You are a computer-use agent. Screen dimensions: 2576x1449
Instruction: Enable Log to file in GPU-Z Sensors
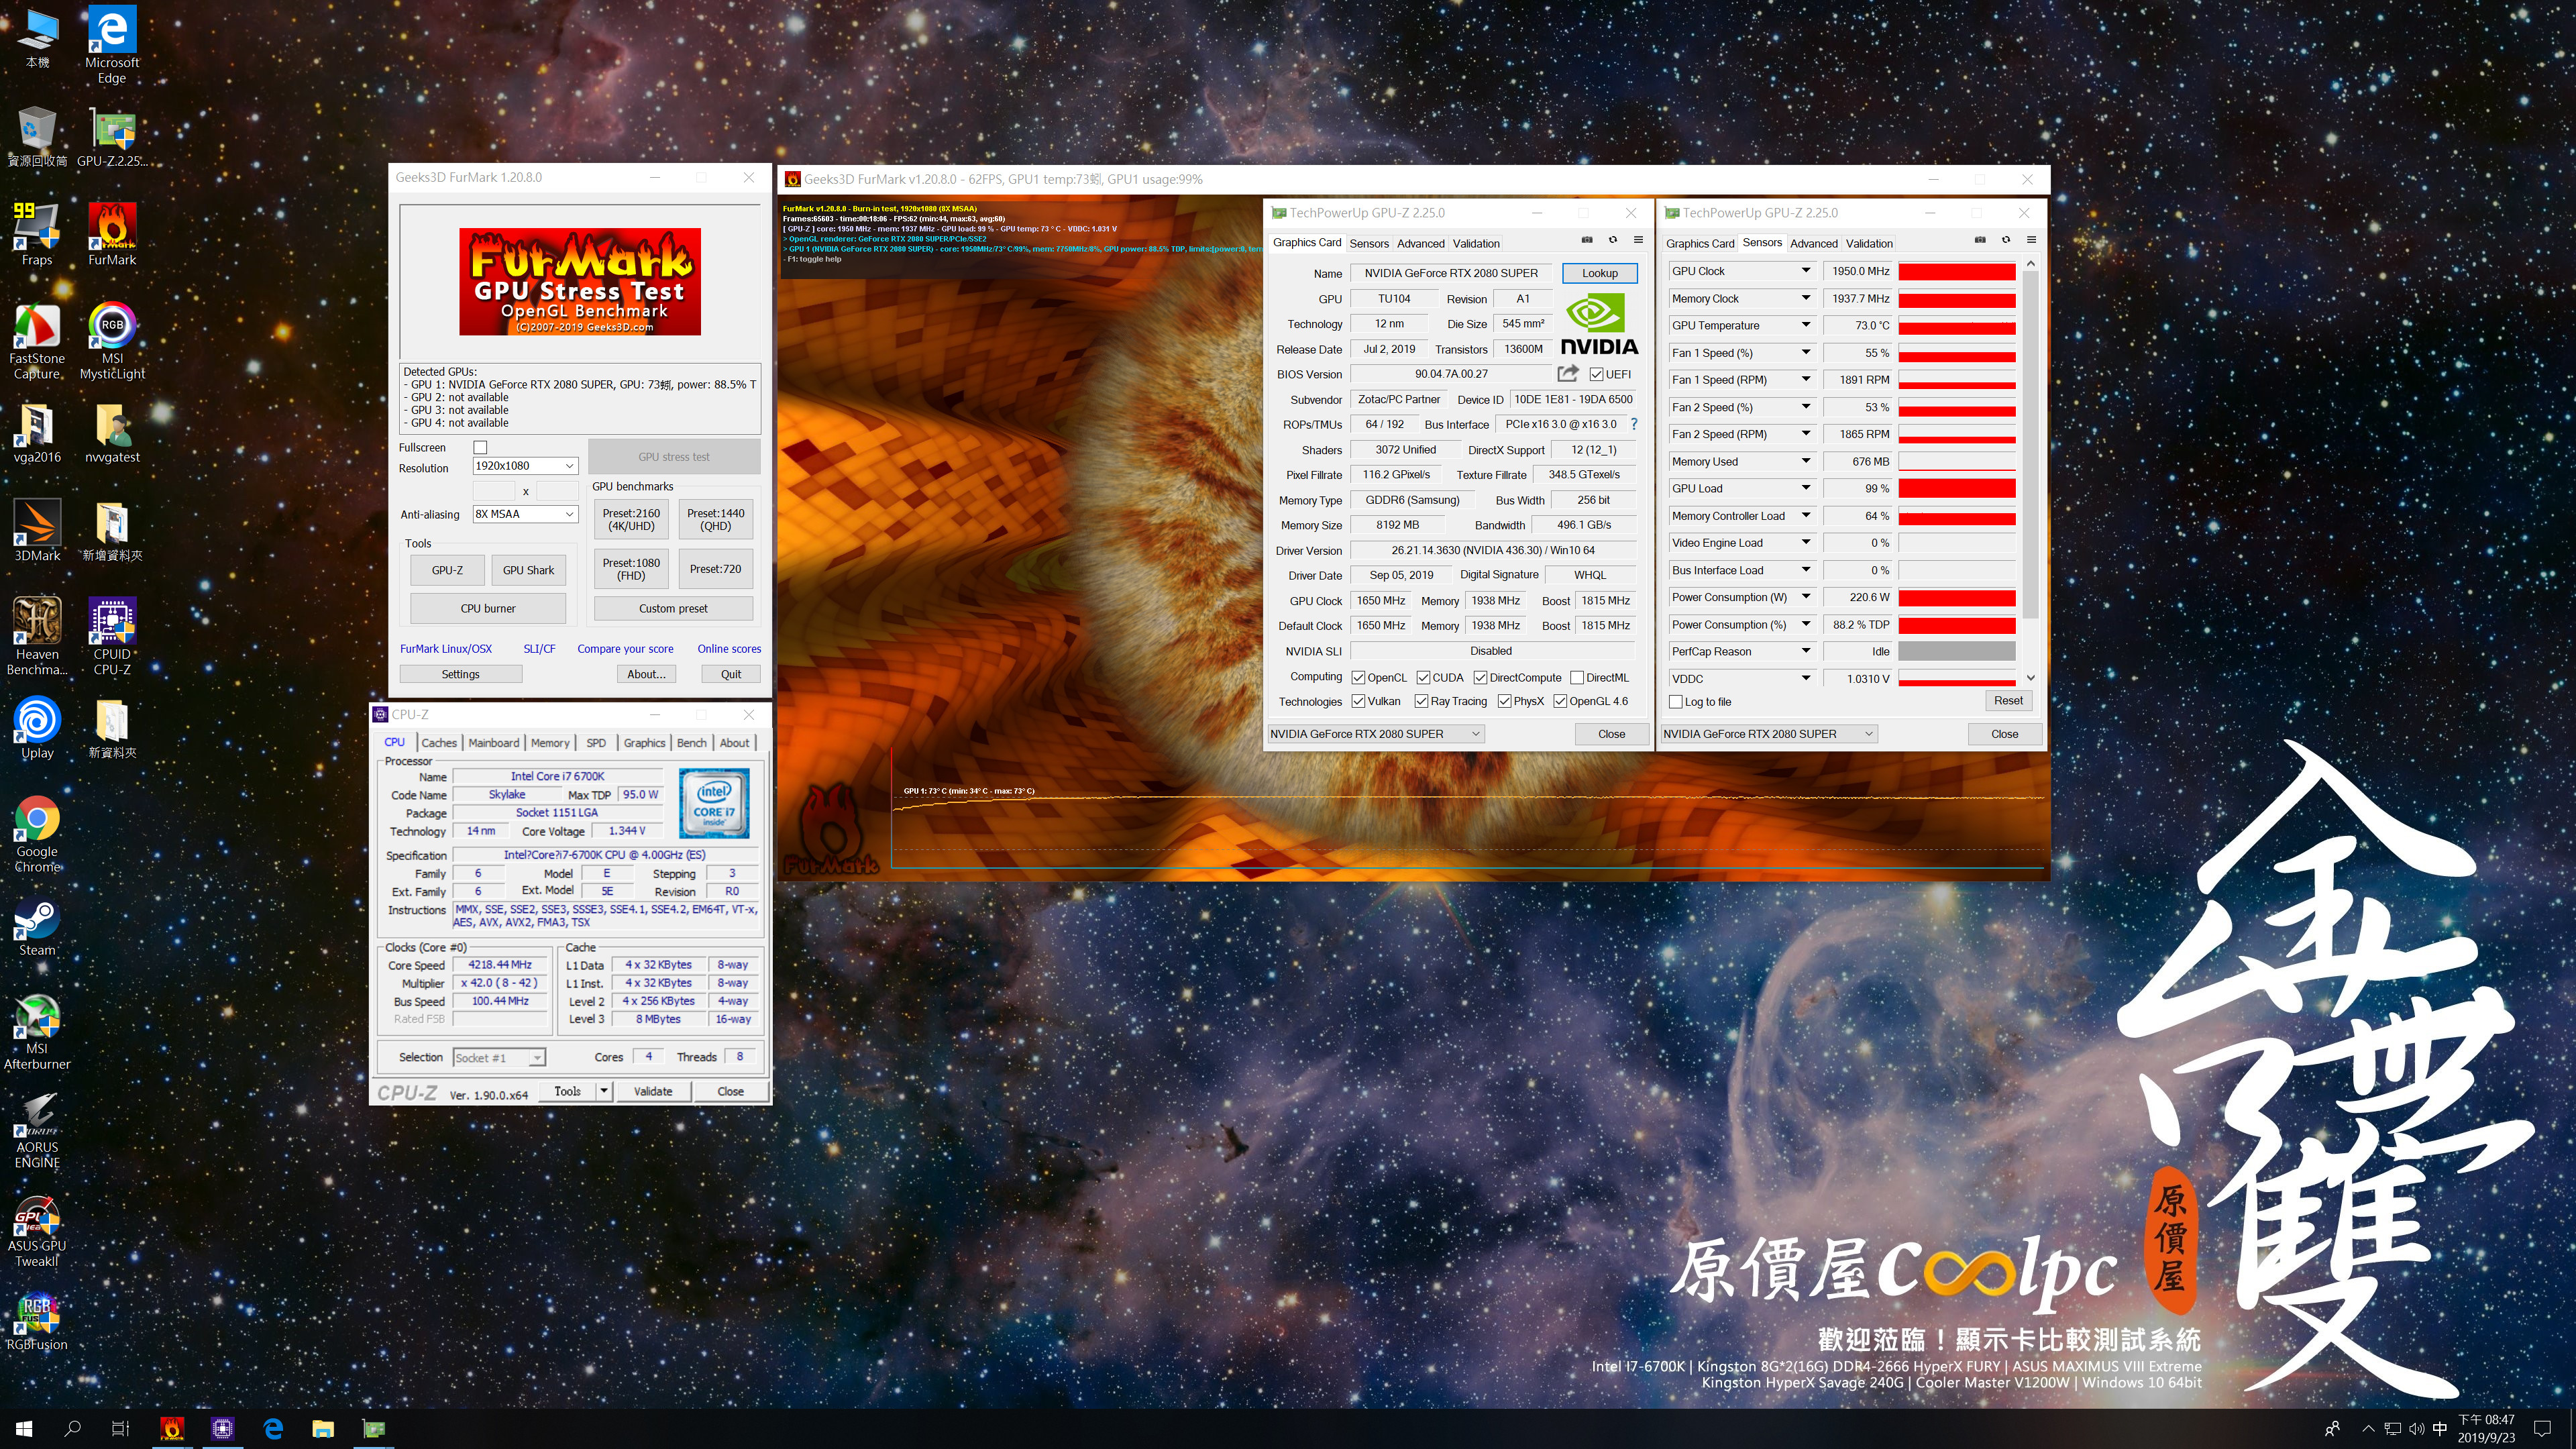[1675, 702]
